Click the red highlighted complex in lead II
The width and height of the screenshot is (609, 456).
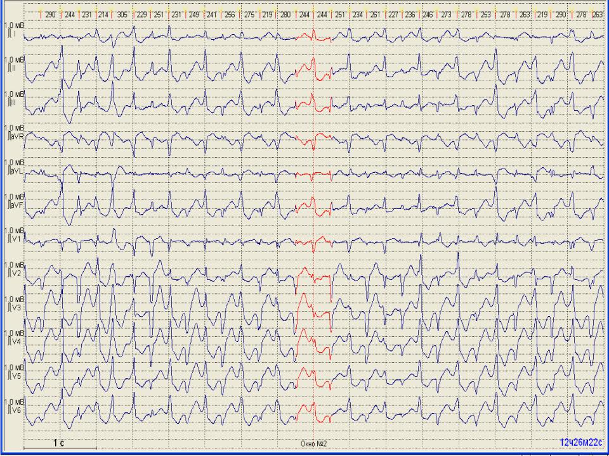(x=313, y=69)
